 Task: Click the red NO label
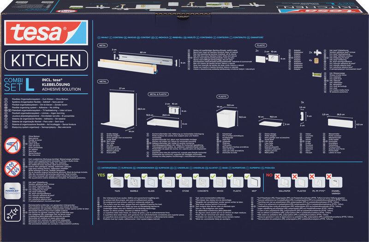click(x=269, y=175)
